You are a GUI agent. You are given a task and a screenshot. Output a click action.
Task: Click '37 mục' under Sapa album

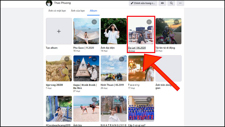pyautogui.click(x=76, y=91)
